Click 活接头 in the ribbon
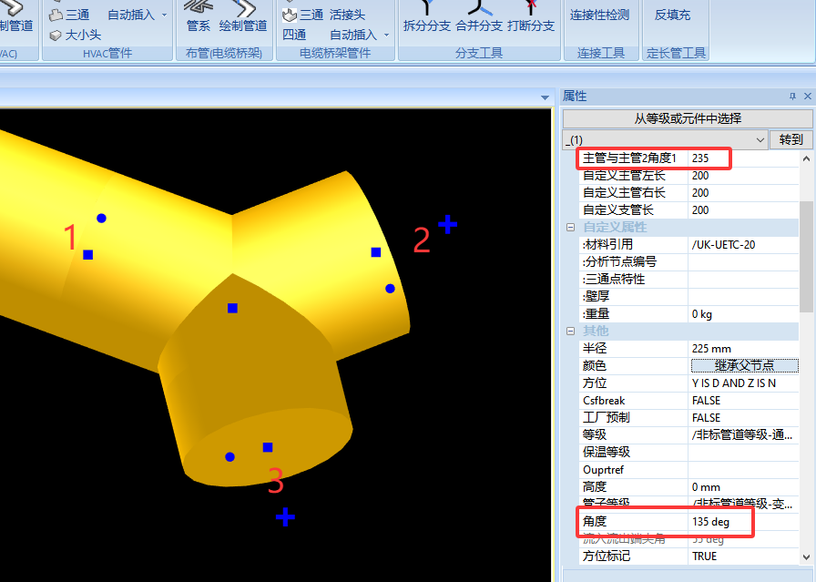The image size is (816, 582). pos(347,15)
